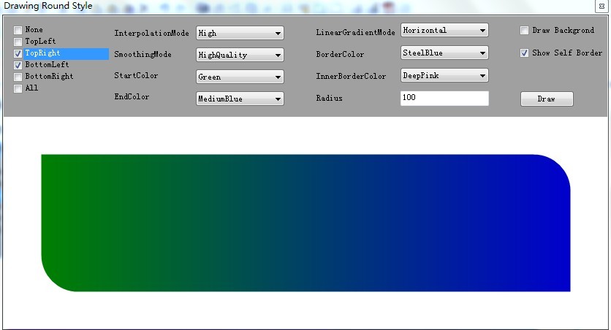The height and width of the screenshot is (330, 611).
Task: Click the Draw button
Action: (547, 99)
